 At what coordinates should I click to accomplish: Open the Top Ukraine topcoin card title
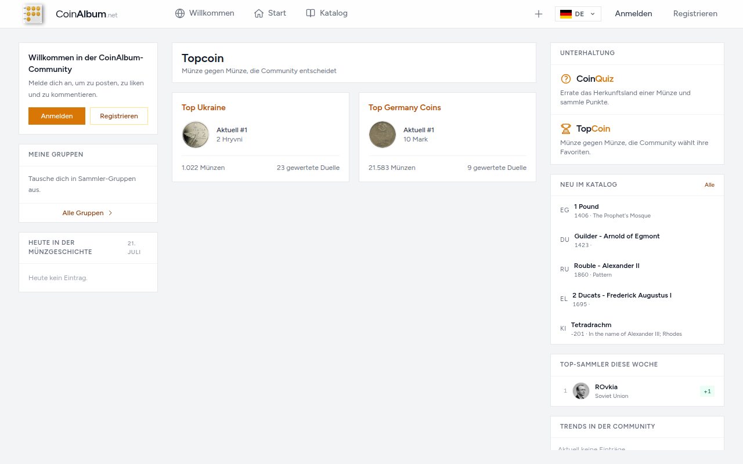(204, 107)
